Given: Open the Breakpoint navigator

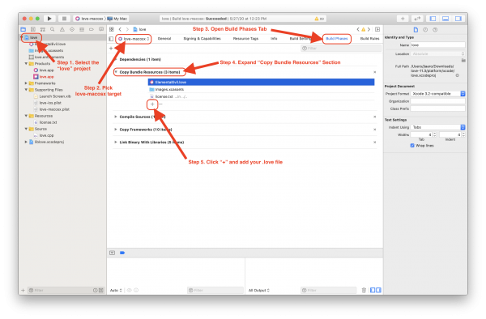Looking at the screenshot, I should (92, 29).
